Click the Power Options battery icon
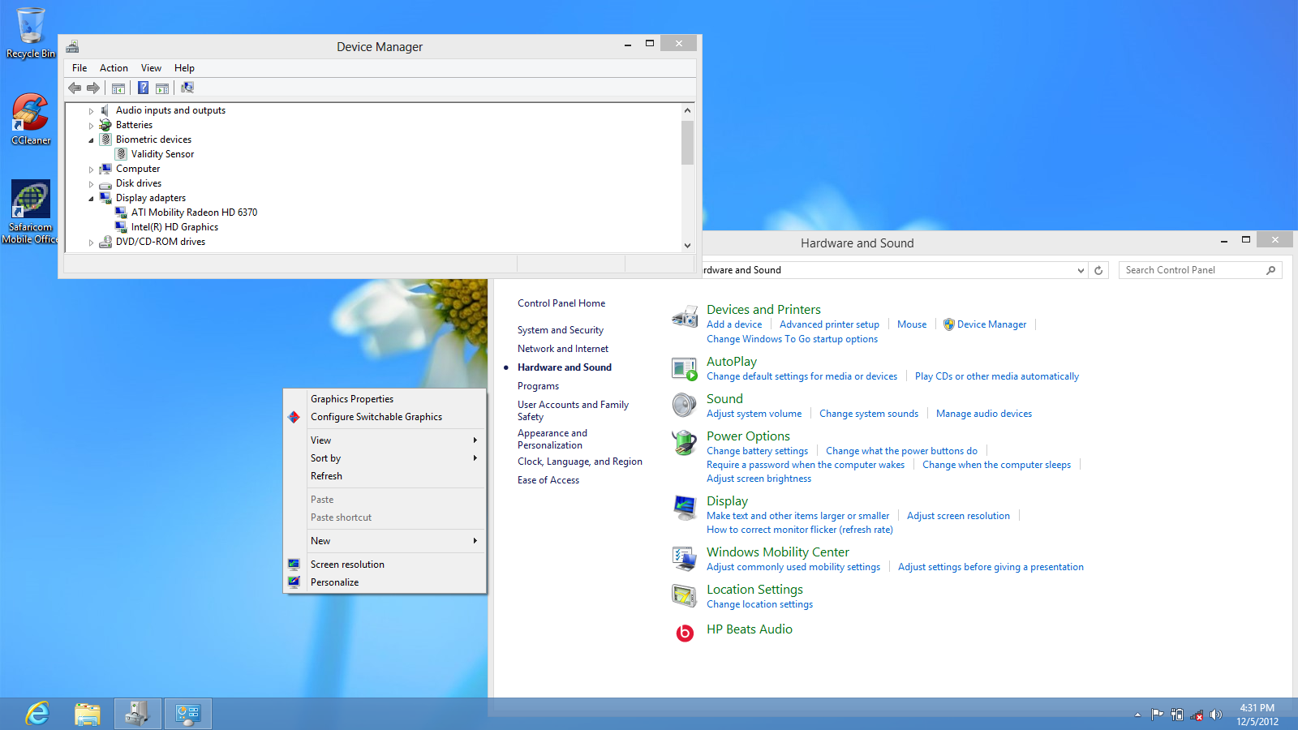Screen dimensions: 1298x730 (685, 443)
